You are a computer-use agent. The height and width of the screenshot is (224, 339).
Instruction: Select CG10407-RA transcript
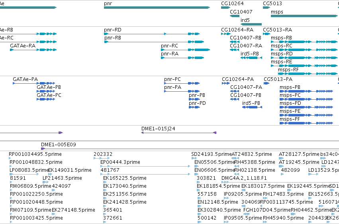point(235,50)
